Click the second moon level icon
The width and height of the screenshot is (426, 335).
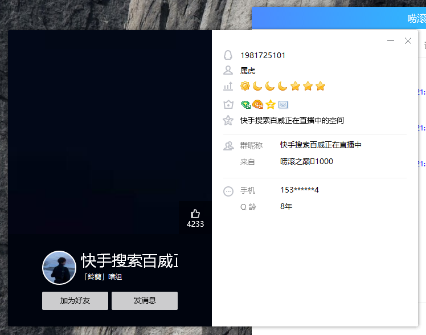pyautogui.click(x=270, y=86)
